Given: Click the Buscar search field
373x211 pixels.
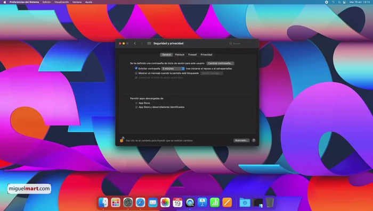Looking at the screenshot, I should 242,44.
